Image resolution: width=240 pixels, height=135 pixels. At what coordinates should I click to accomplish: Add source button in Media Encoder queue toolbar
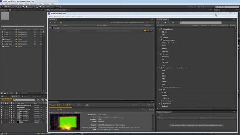coord(51,22)
